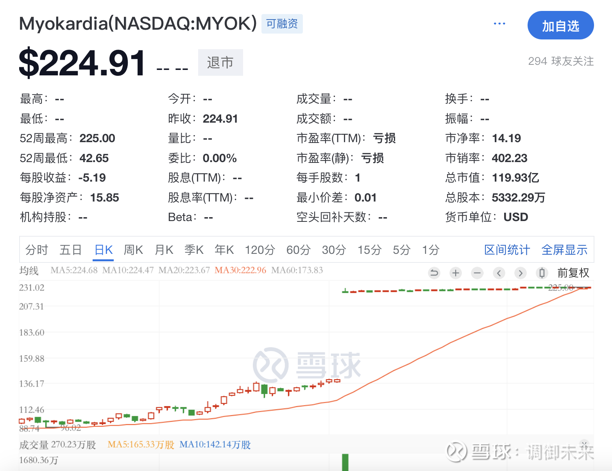Viewport: 612px width, 471px height.
Task: Open the 前复权 price adjustment dropdown
Action: pyautogui.click(x=573, y=273)
